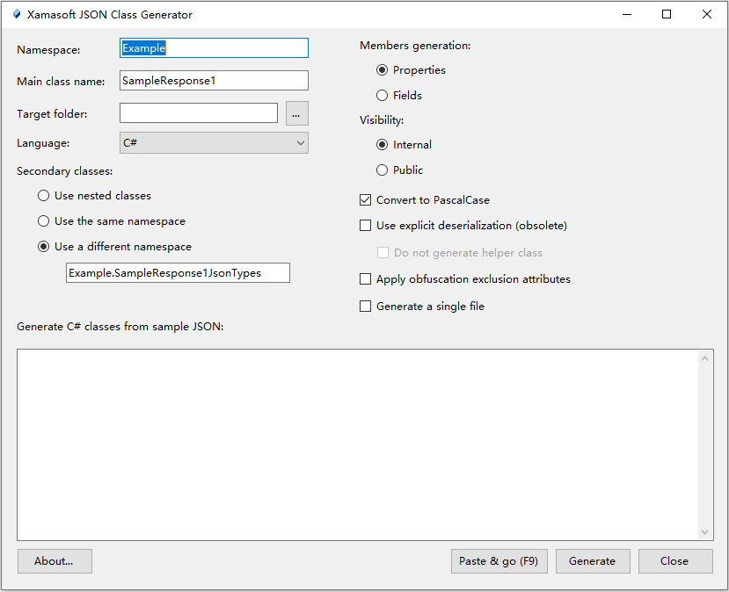Select Properties for members generation
This screenshot has width=729, height=592.
coord(382,70)
